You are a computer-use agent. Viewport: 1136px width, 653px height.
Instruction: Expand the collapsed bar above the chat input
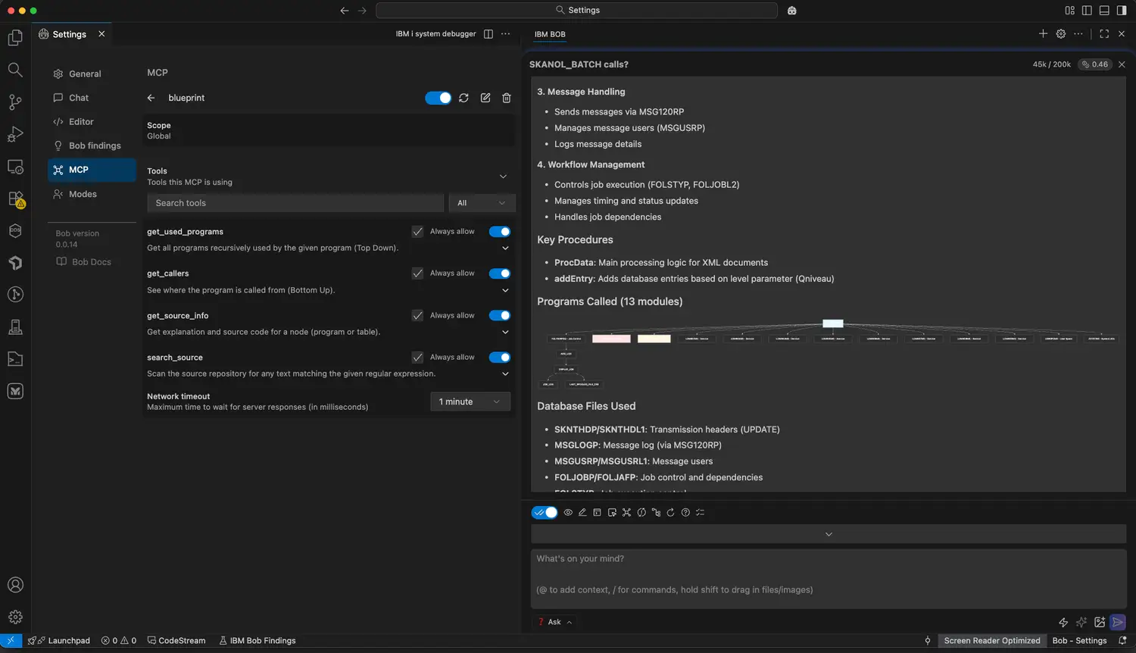[x=829, y=534]
